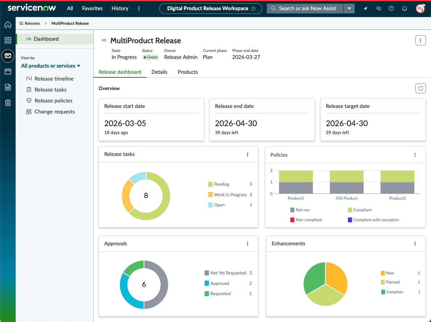Click the Approved legend swatch
The height and width of the screenshot is (322, 431).
[x=207, y=283]
